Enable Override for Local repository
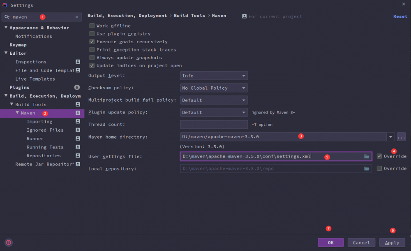Viewport: 411px width, 251px height. (x=379, y=168)
